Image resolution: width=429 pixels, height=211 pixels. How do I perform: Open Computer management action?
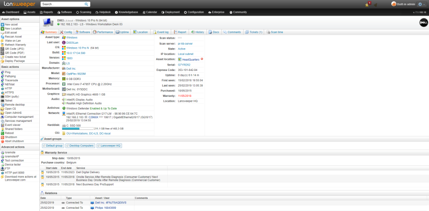pos(19,117)
